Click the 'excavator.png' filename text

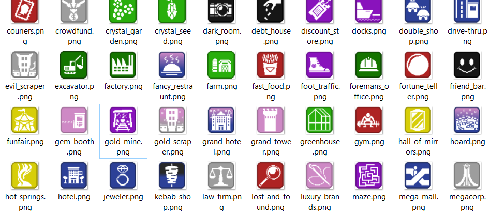(74, 92)
